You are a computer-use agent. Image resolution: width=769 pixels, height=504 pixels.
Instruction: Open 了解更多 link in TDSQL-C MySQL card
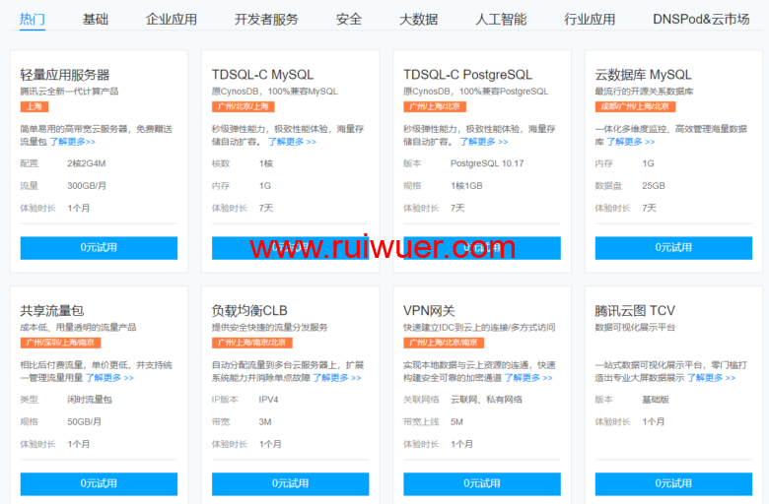coord(292,142)
